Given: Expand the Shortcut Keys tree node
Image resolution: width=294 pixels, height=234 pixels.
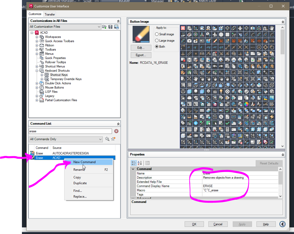Looking at the screenshot, I should coord(42,75).
